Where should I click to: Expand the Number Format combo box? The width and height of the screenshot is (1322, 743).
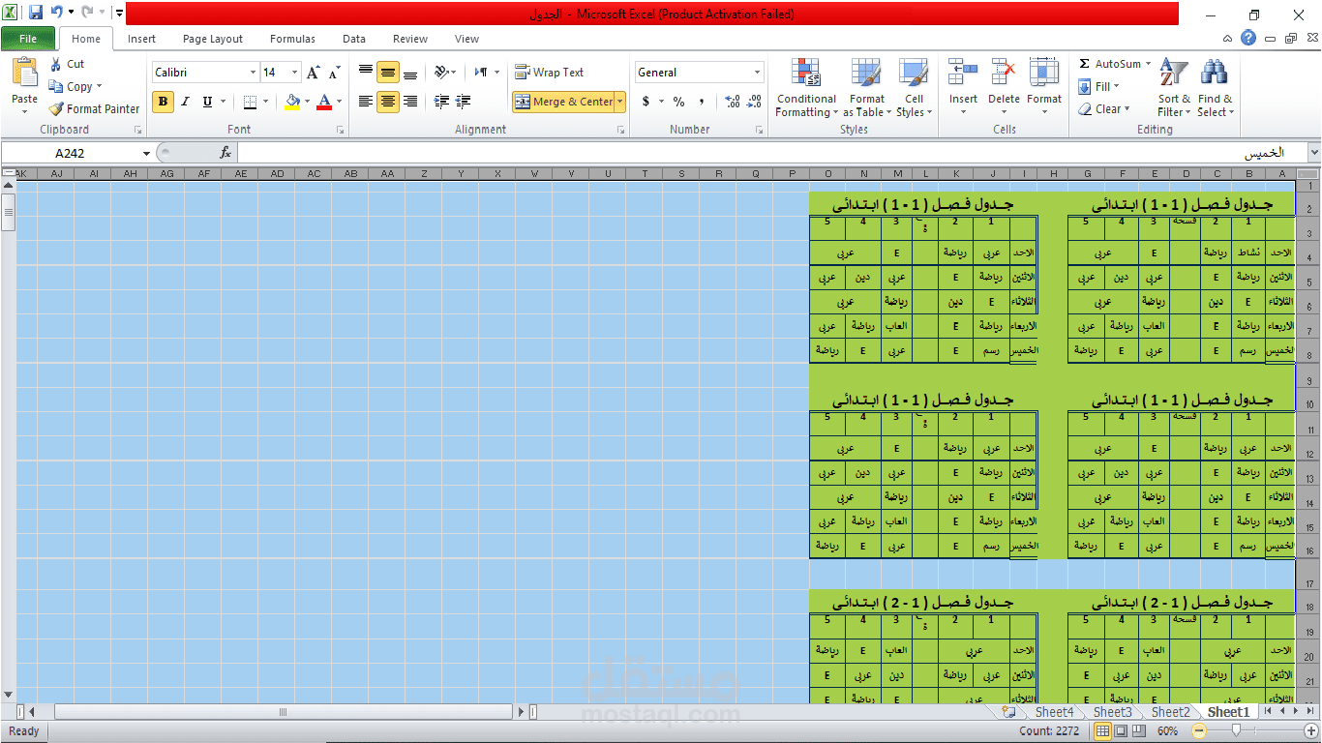click(x=757, y=72)
